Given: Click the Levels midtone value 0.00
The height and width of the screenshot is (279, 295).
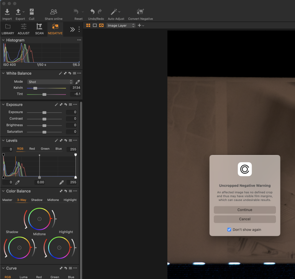Looking at the screenshot, I should [41, 182].
